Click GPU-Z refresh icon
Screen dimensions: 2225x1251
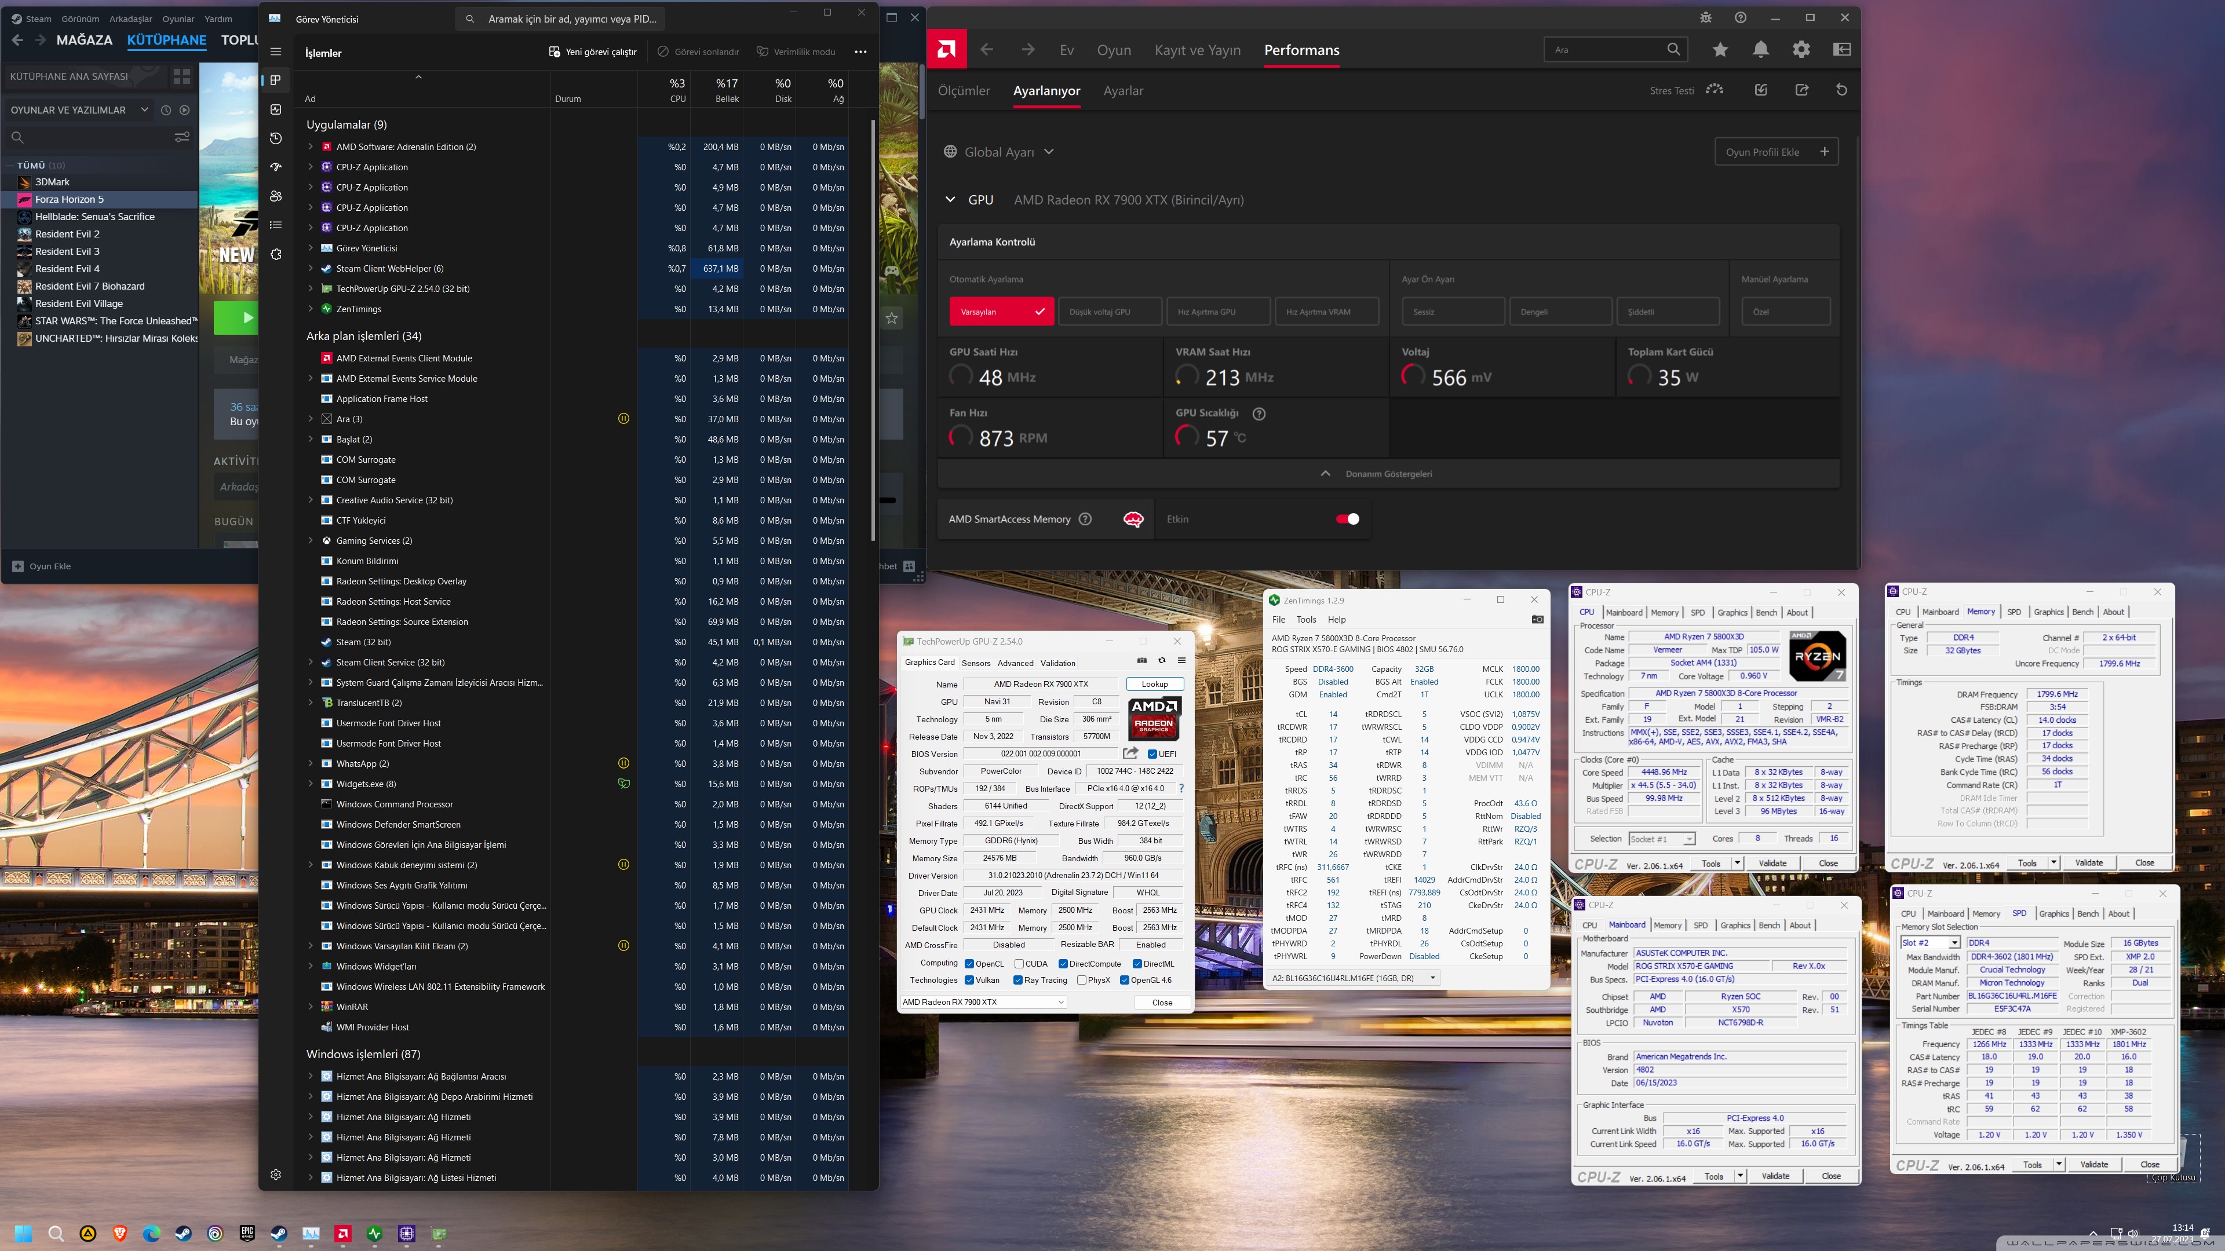point(1162,660)
